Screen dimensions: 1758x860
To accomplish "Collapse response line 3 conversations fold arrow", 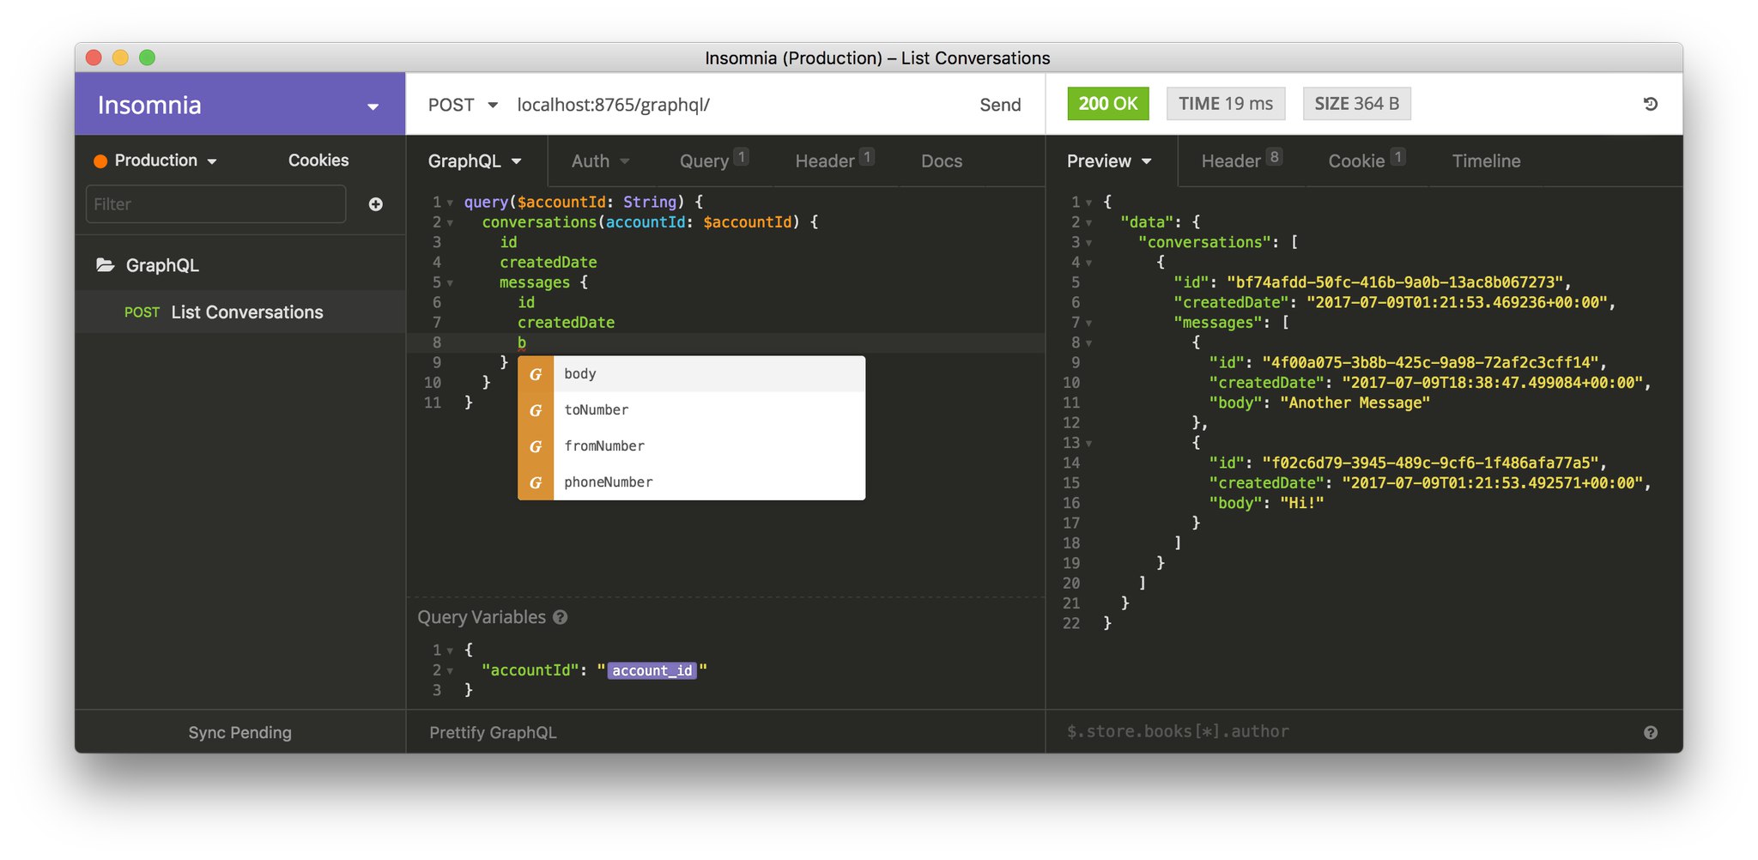I will point(1088,243).
